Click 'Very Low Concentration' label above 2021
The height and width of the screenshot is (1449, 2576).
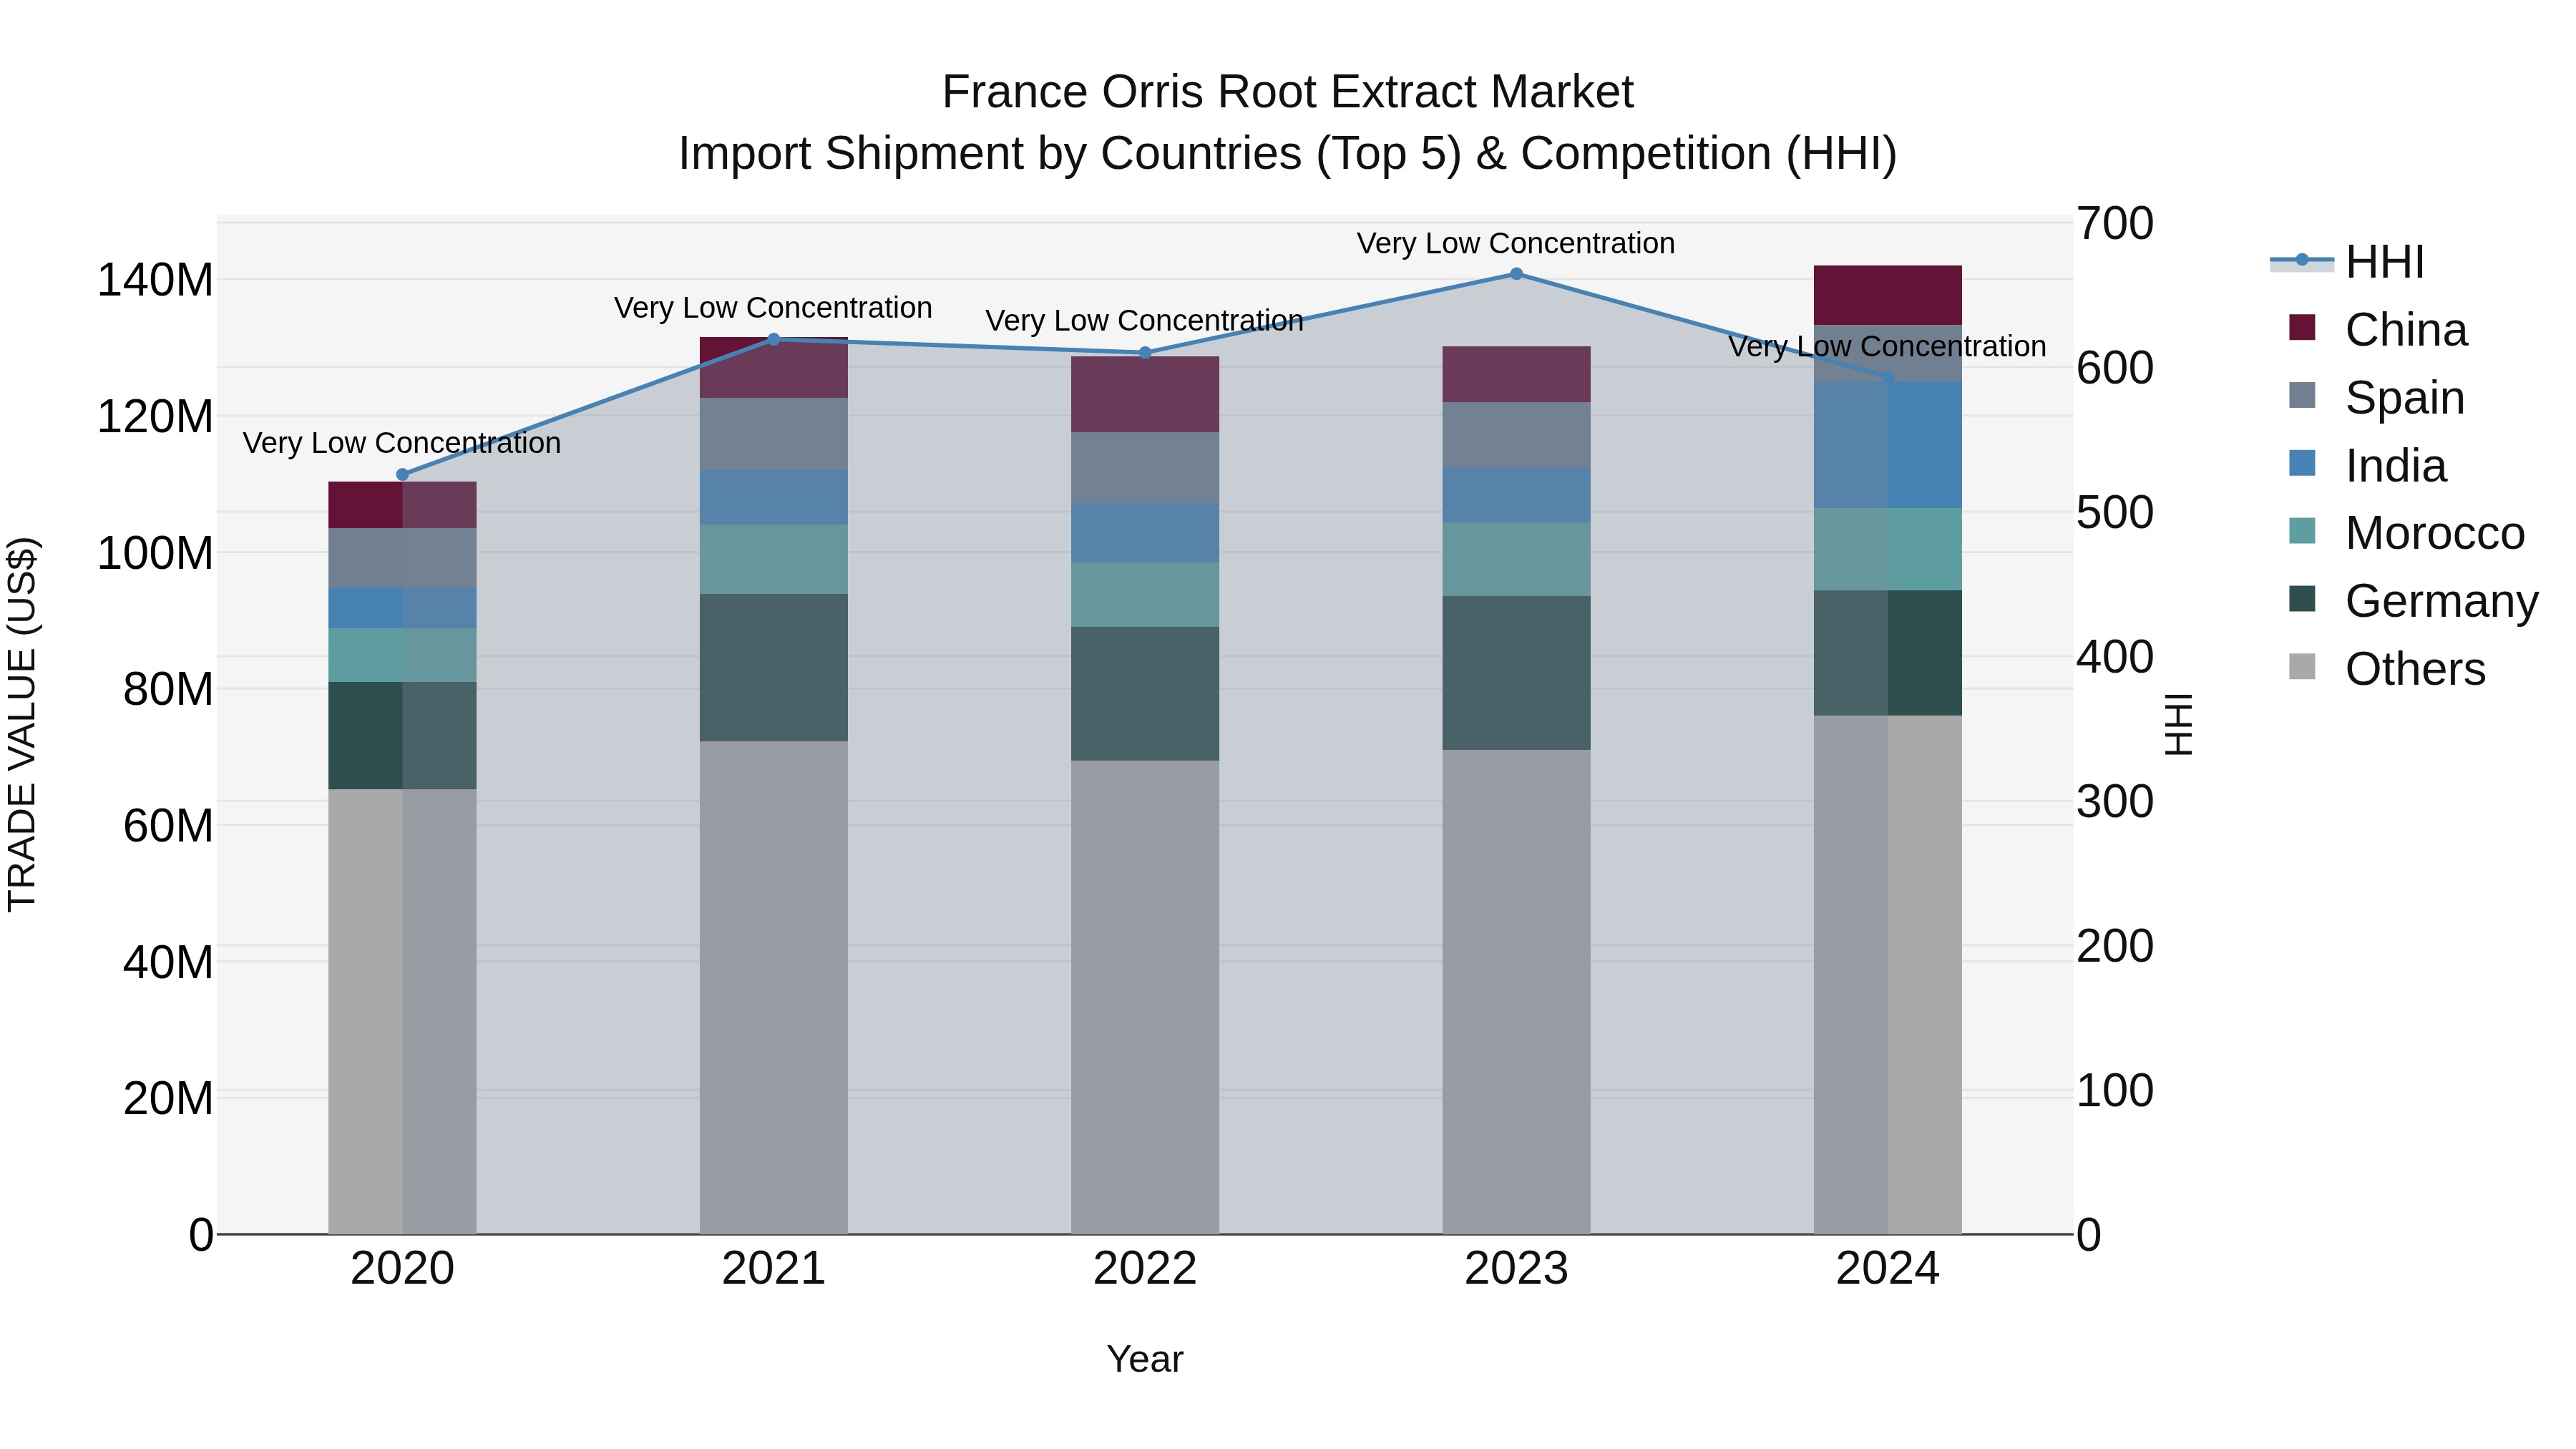tap(773, 308)
